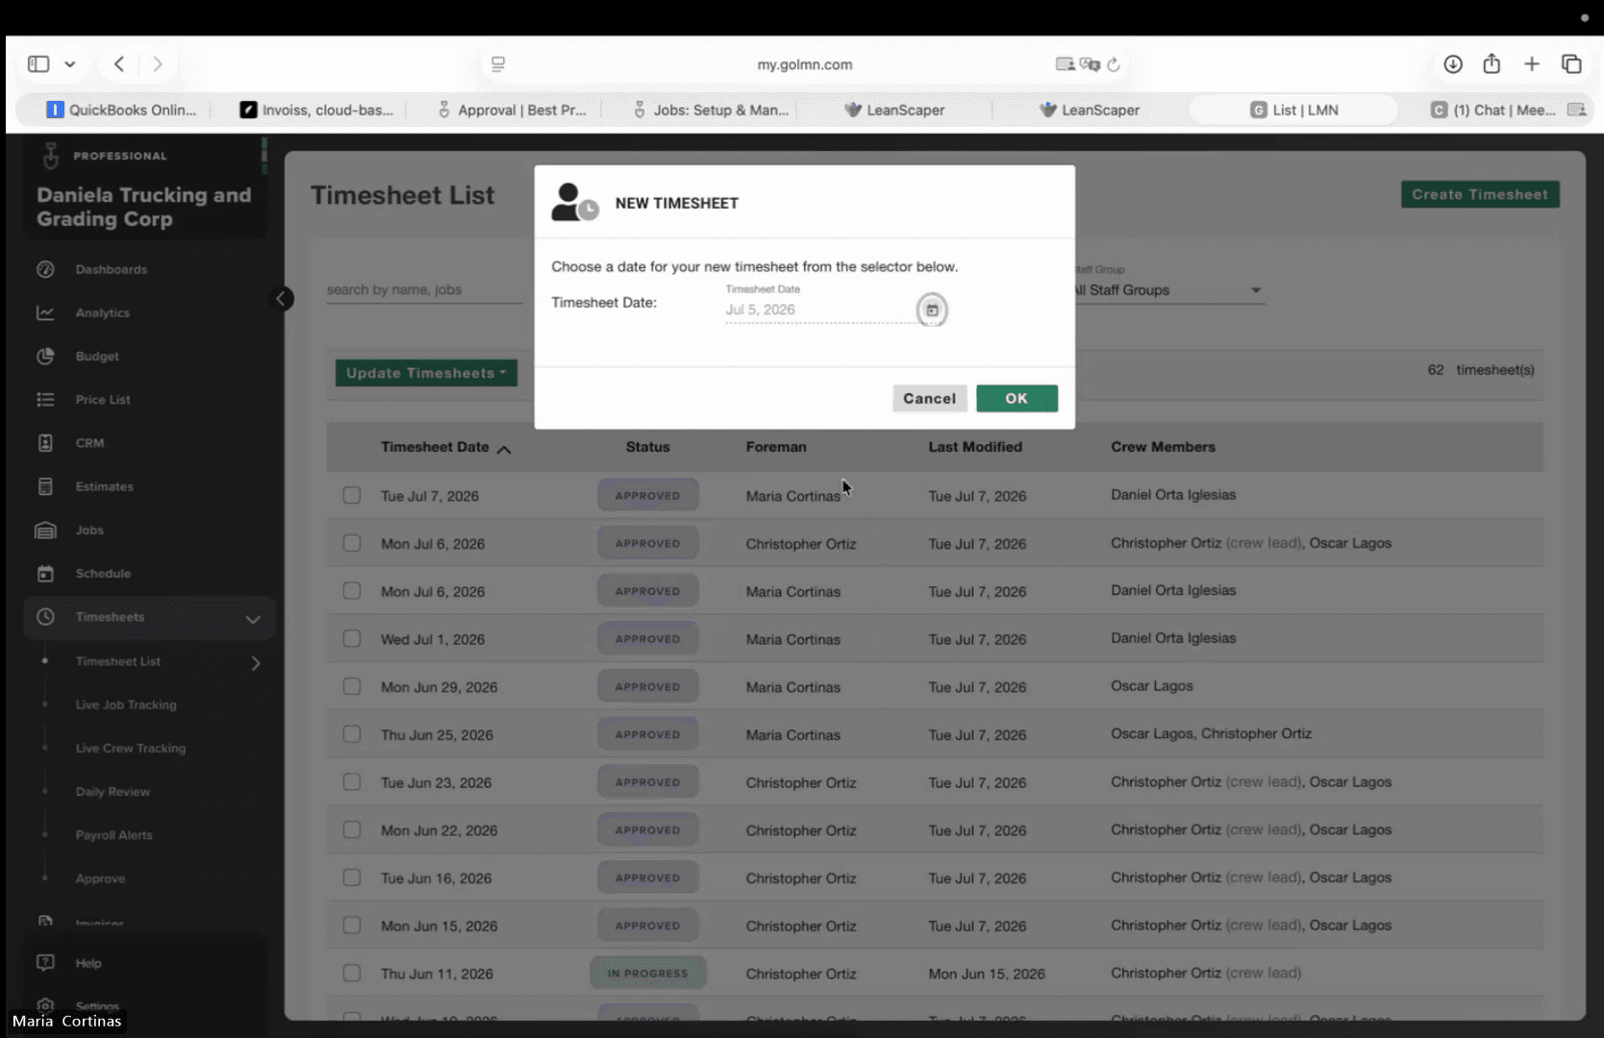
Task: Check the Thu Jun 11, 2026 row checkbox
Action: pos(352,973)
